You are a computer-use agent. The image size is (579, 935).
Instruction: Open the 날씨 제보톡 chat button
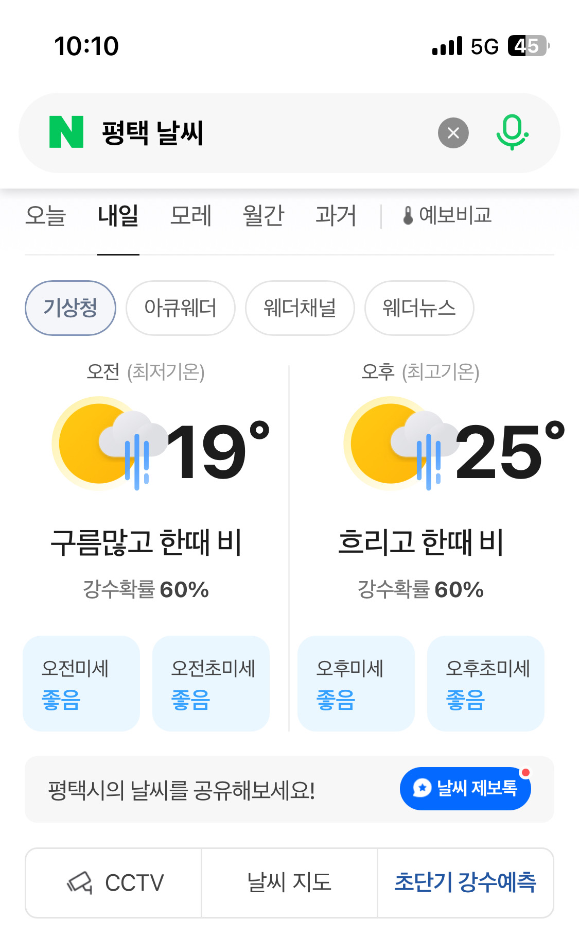click(465, 788)
